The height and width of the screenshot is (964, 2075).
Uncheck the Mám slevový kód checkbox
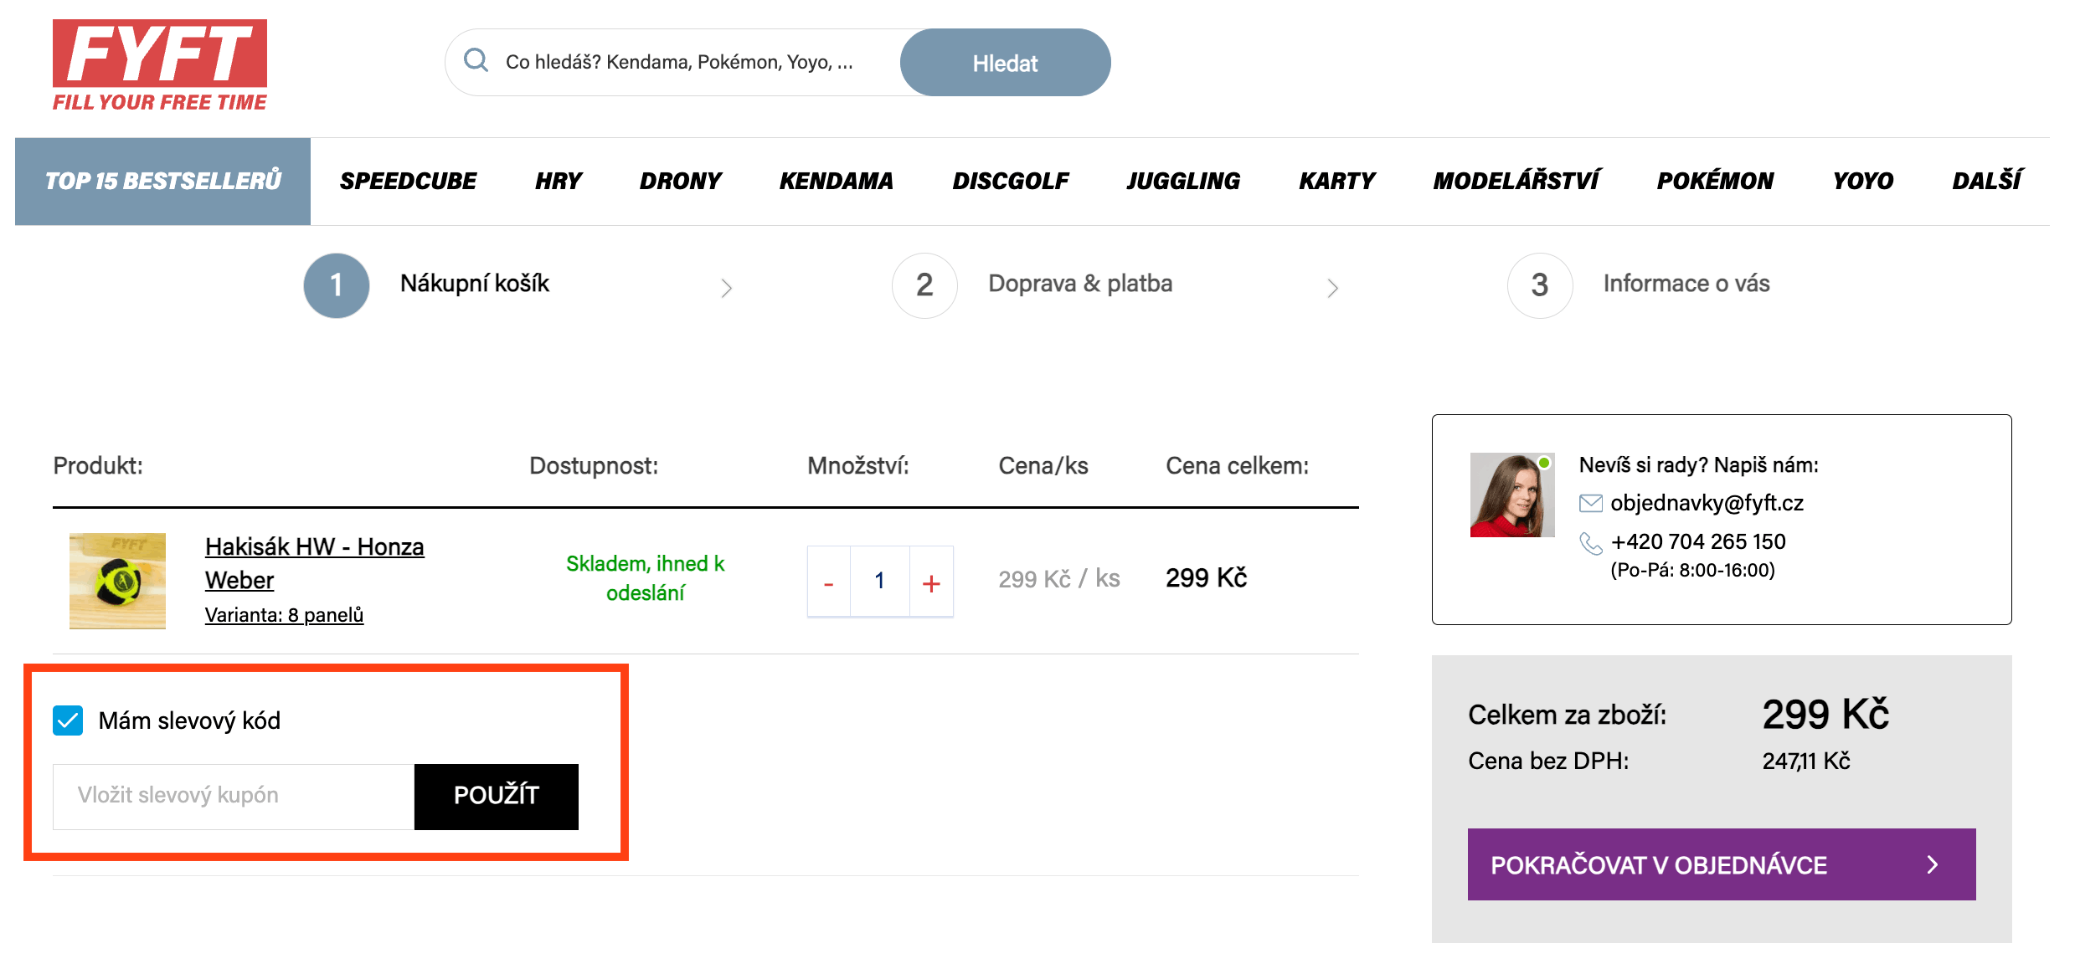point(68,720)
